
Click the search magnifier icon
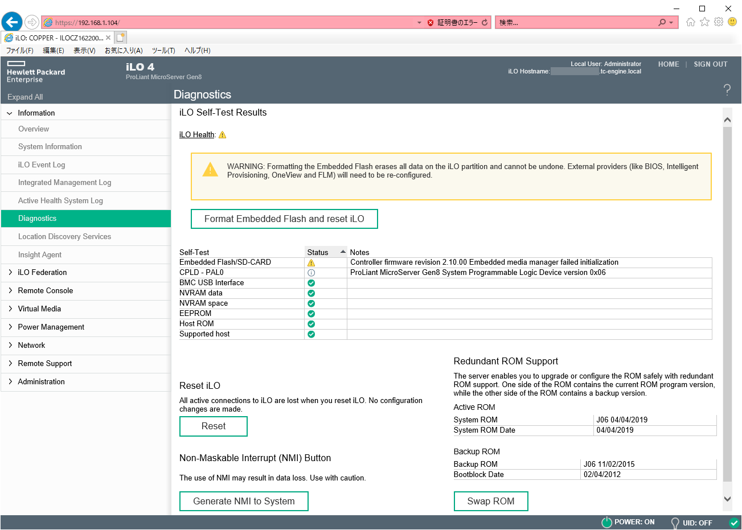[662, 22]
